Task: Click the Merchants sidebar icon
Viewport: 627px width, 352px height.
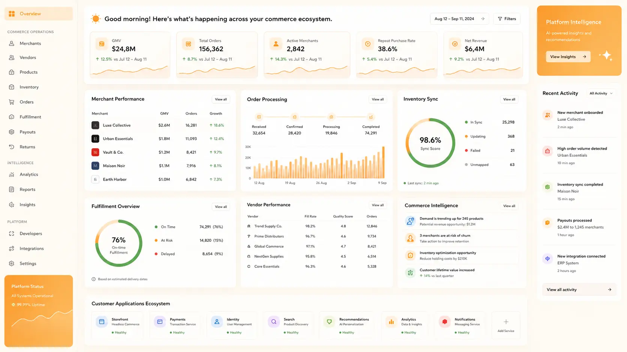Action: pyautogui.click(x=12, y=43)
